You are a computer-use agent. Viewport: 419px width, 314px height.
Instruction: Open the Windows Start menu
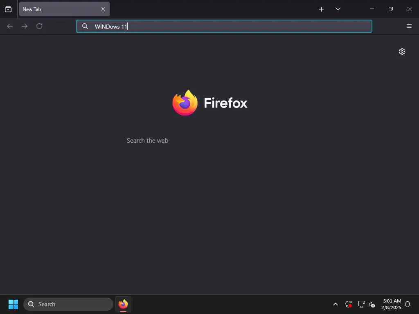[14, 304]
